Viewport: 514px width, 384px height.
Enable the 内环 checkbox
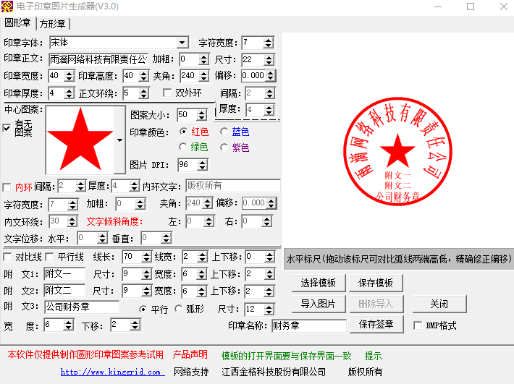click(7, 187)
